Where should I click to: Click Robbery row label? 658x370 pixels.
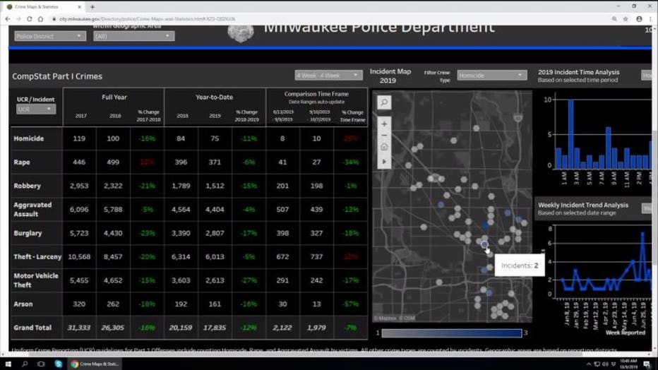tap(28, 186)
